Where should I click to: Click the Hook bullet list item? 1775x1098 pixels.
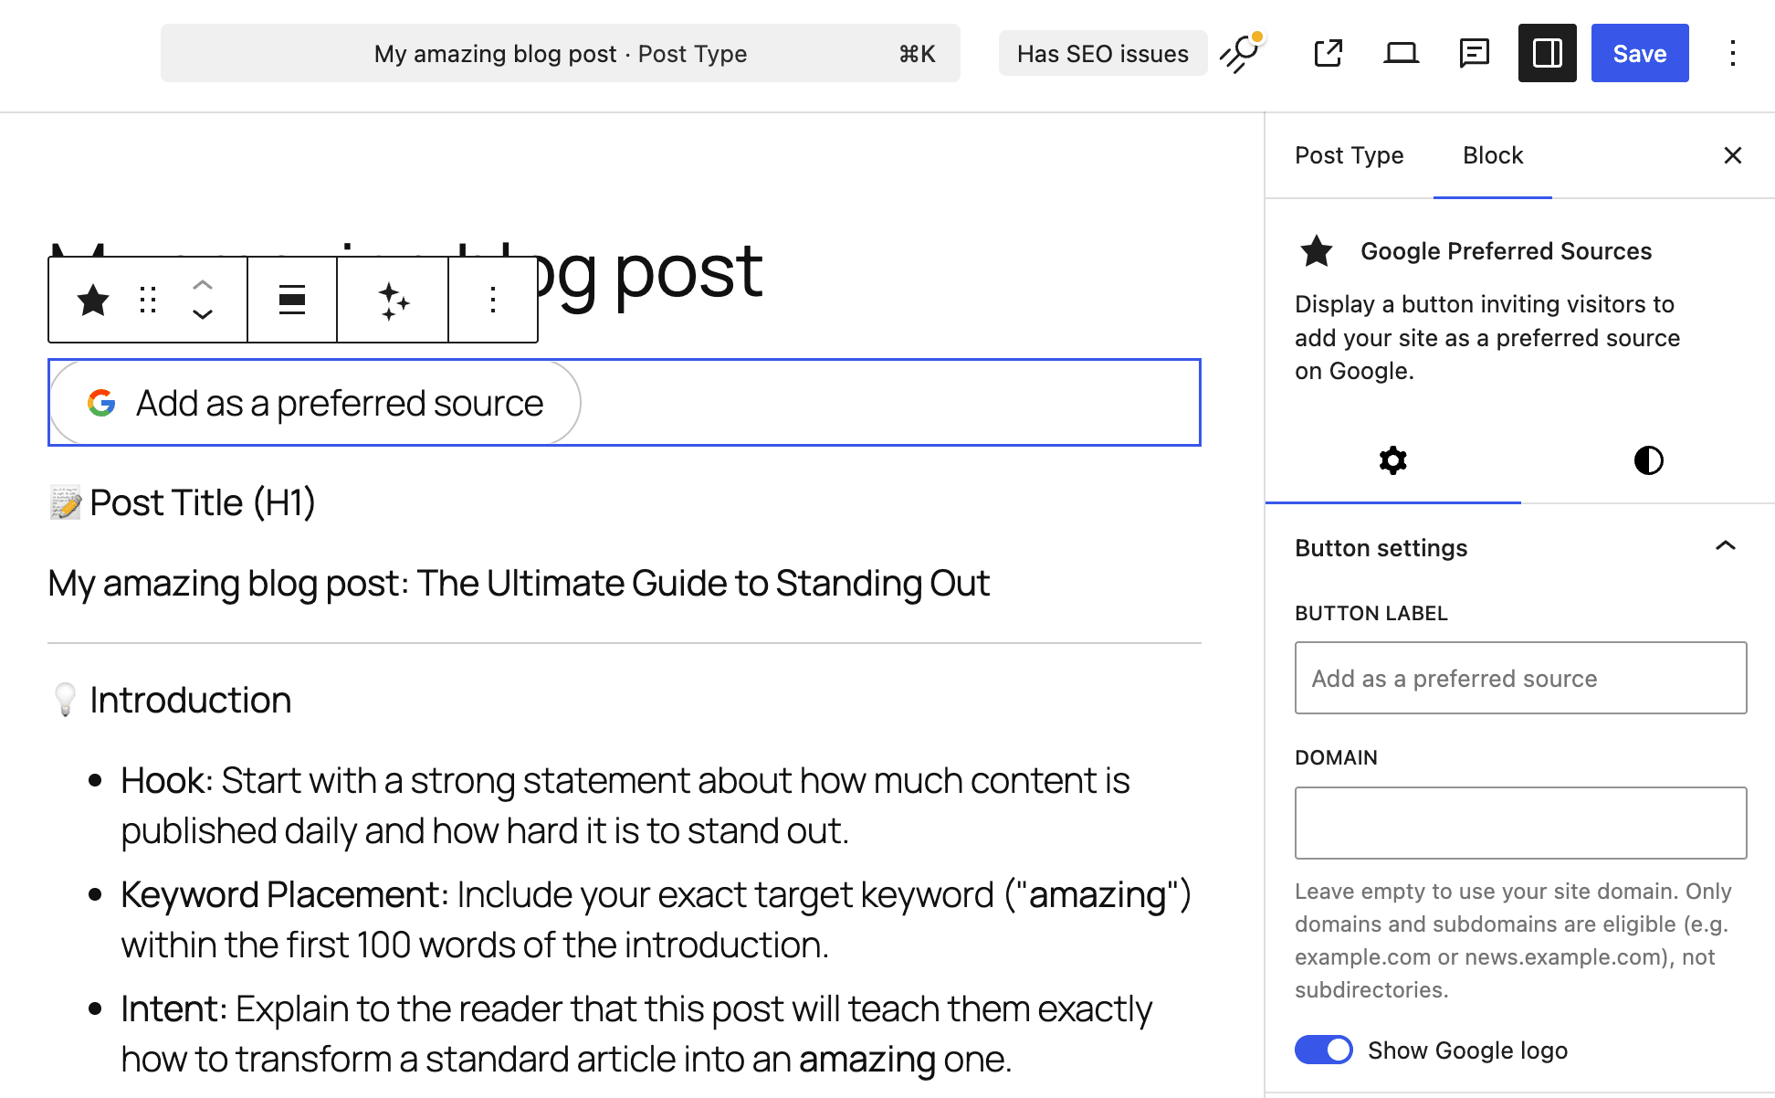tap(625, 806)
